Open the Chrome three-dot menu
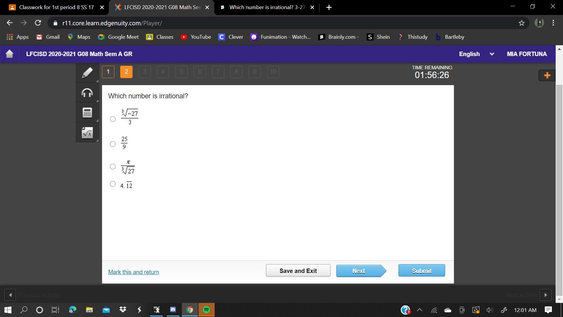The height and width of the screenshot is (317, 563). (x=553, y=23)
